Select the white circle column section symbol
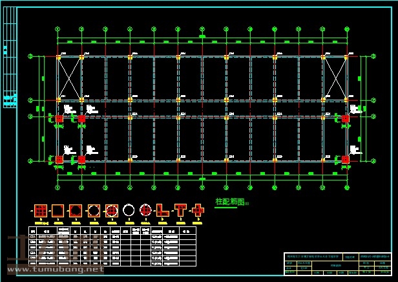 129,210
